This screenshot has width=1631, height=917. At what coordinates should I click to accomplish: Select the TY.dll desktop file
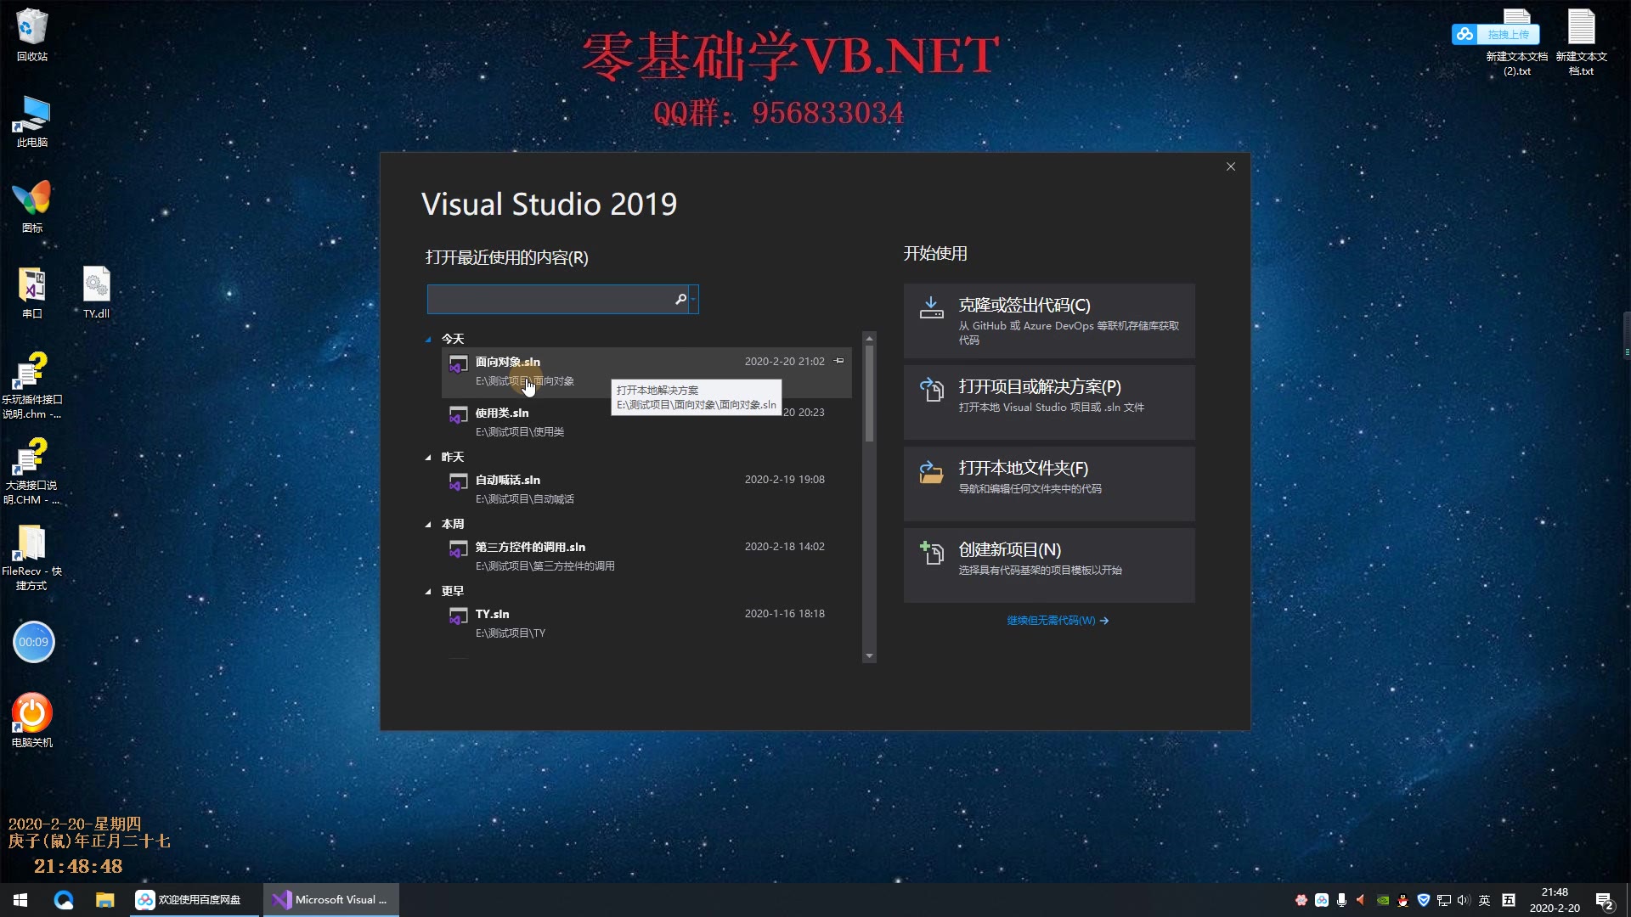click(96, 292)
